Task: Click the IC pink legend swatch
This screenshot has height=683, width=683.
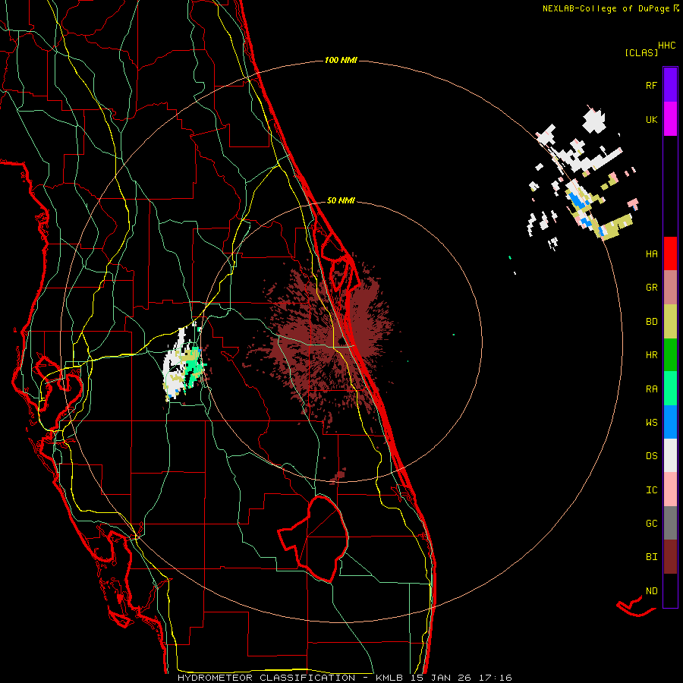Action: 670,489
